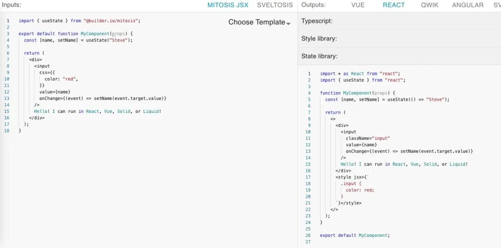Image resolution: width=501 pixels, height=248 pixels.
Task: Expand the State library option row
Action: click(399, 56)
